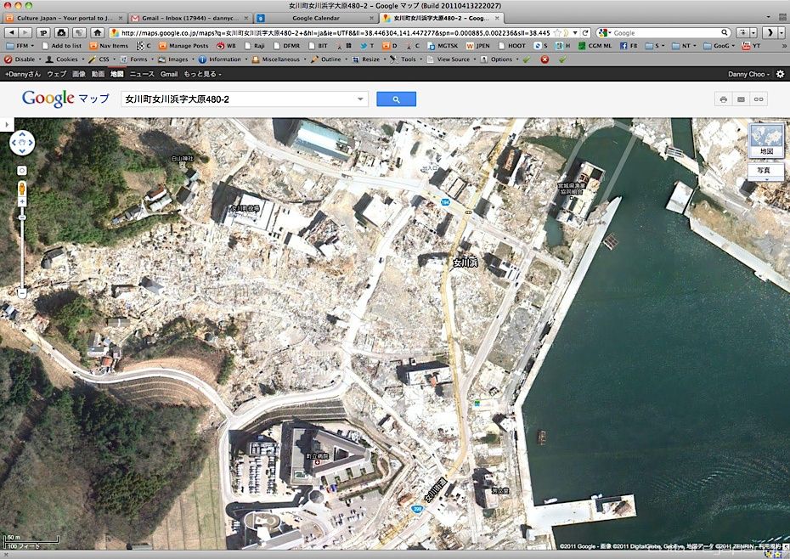
Task: Click the blue map search button
Action: (396, 99)
